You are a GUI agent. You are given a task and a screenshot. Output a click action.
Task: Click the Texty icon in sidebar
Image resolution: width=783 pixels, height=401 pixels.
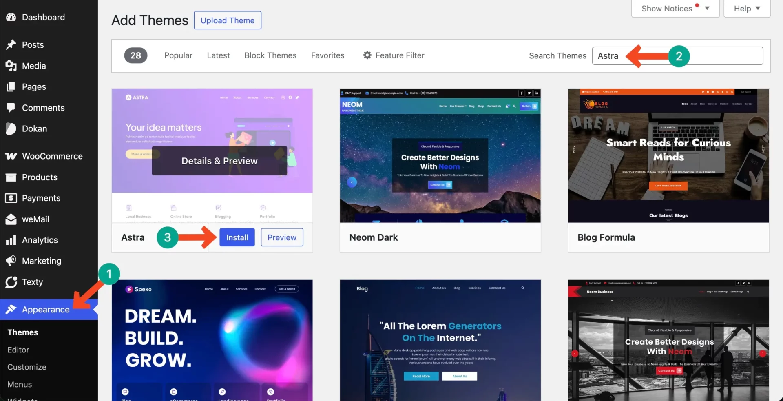(x=11, y=282)
